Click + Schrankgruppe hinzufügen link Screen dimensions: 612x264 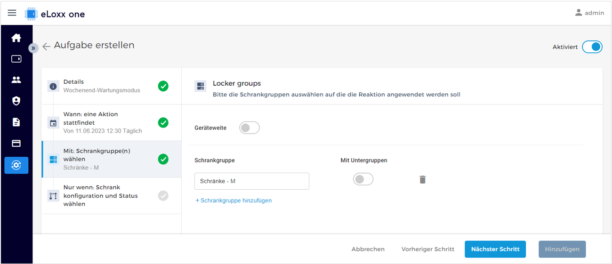(x=234, y=200)
